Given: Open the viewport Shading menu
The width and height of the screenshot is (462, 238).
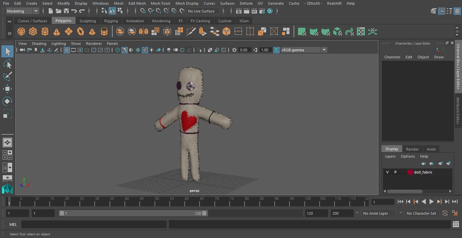Looking at the screenshot, I should tap(39, 44).
